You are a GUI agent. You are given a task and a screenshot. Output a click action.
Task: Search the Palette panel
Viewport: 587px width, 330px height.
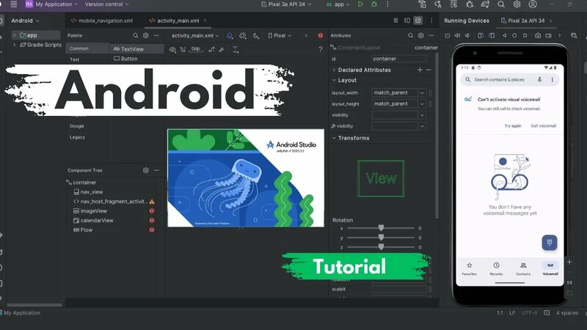click(x=136, y=35)
